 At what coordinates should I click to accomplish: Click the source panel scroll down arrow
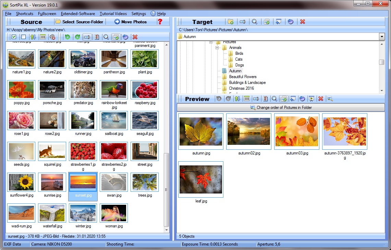coord(167,230)
